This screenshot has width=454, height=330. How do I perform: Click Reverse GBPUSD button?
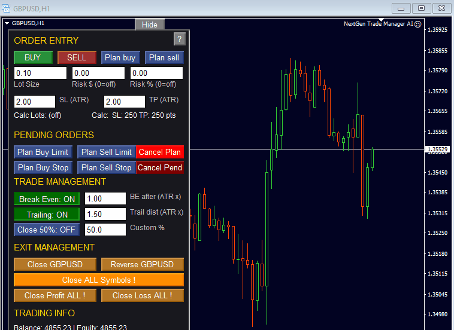pyautogui.click(x=143, y=264)
